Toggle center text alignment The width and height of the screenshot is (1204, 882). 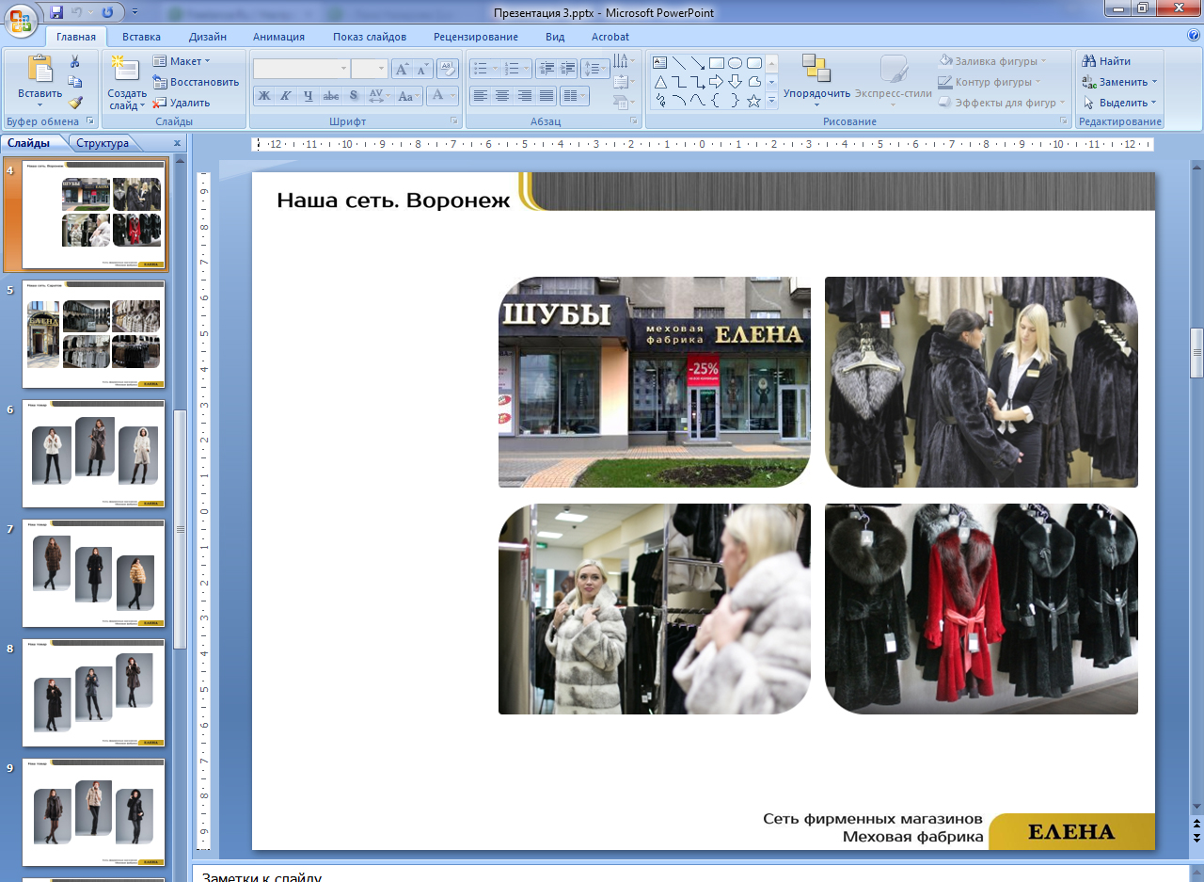pyautogui.click(x=502, y=96)
